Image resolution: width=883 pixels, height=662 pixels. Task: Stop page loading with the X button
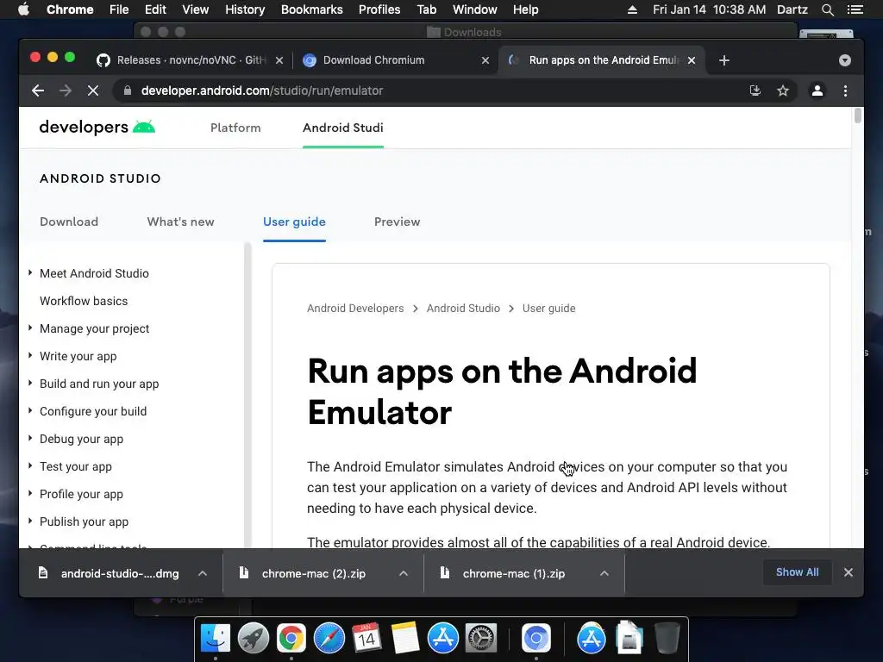[93, 91]
